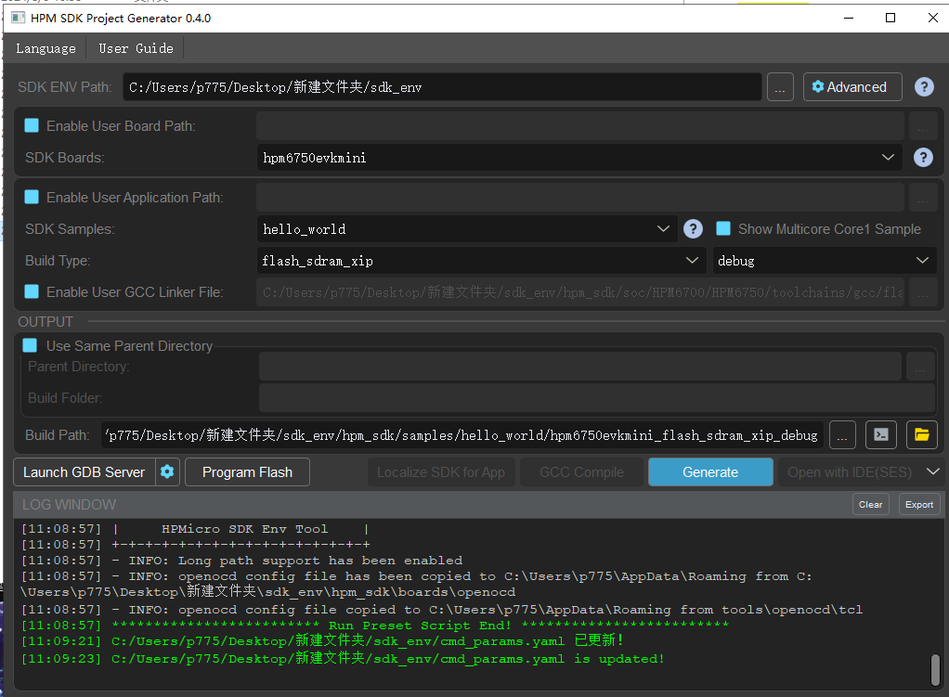Click the log window vertical scrollbar
Screen dimensions: 949x697
[935, 668]
